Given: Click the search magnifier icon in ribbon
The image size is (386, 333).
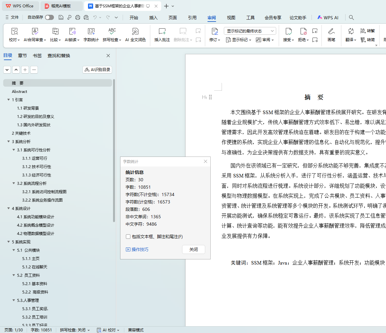Looking at the screenshot, I should tap(351, 18).
